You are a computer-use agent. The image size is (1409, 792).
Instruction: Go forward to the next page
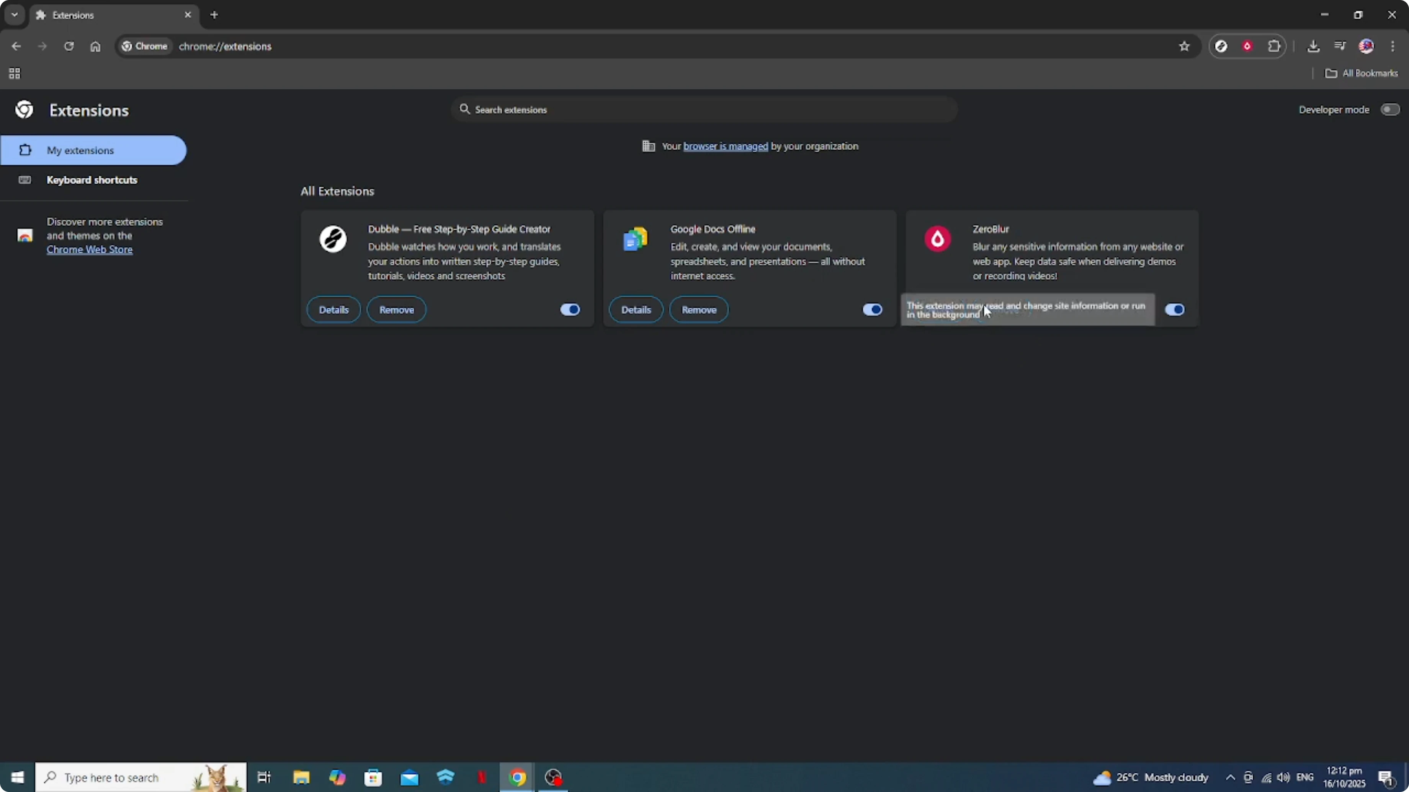point(42,46)
